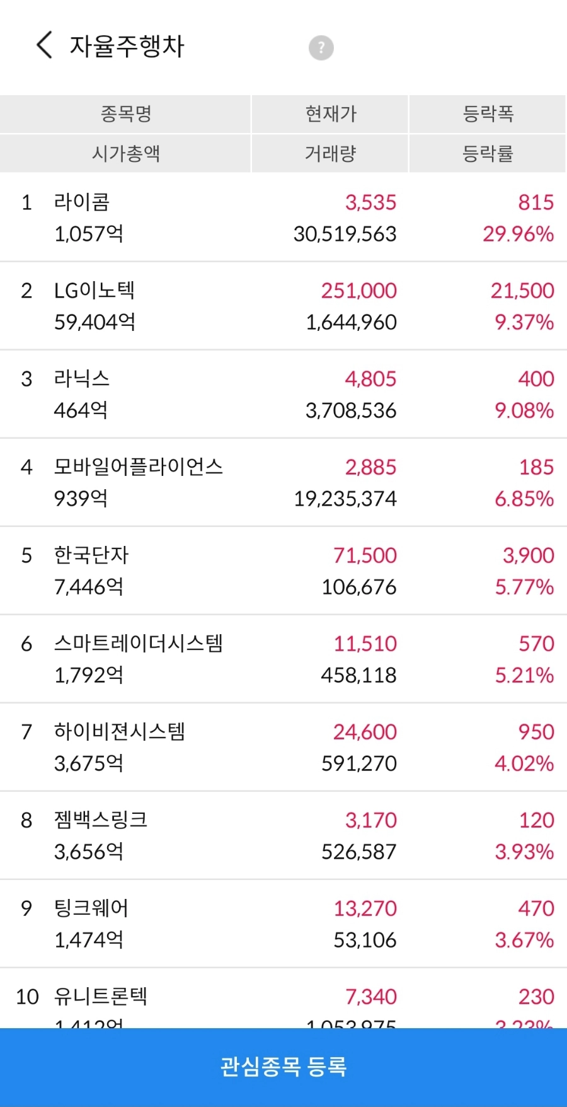Open the LG이노텍 stock entry
The width and height of the screenshot is (567, 1107).
pos(283,306)
